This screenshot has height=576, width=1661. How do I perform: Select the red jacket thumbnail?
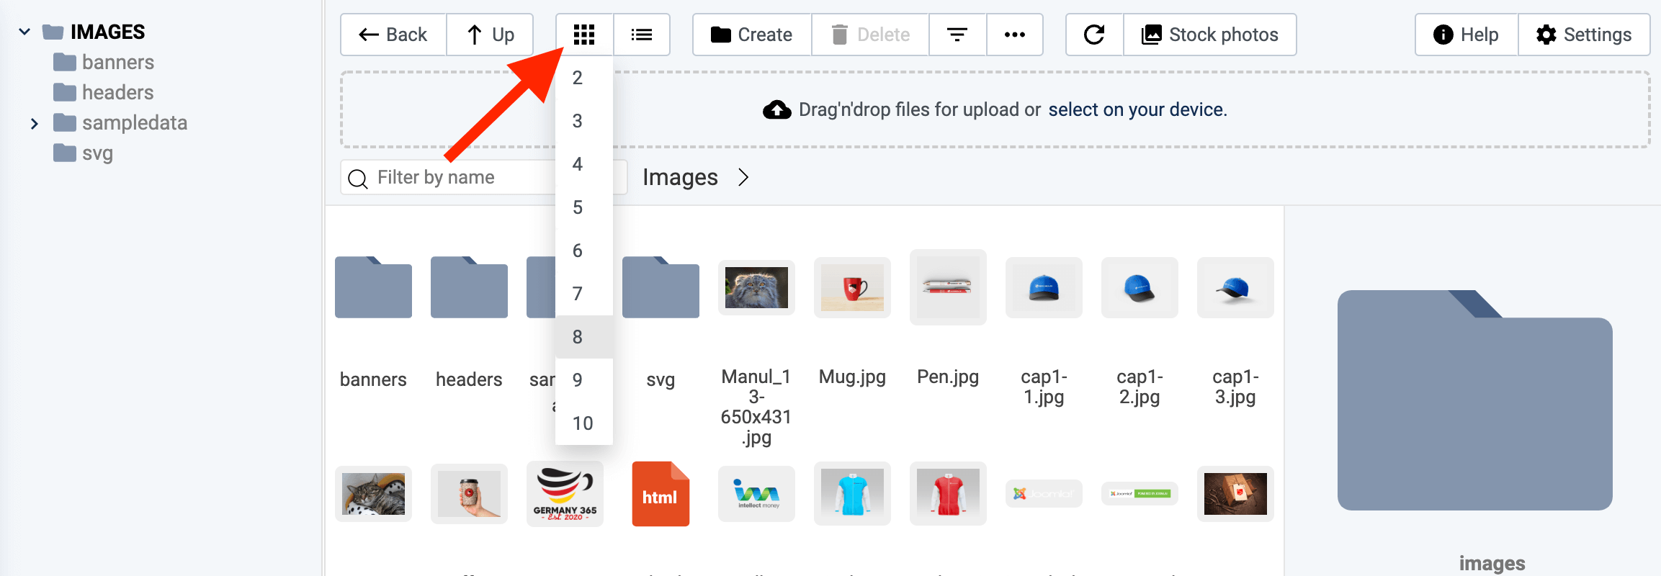pos(948,494)
